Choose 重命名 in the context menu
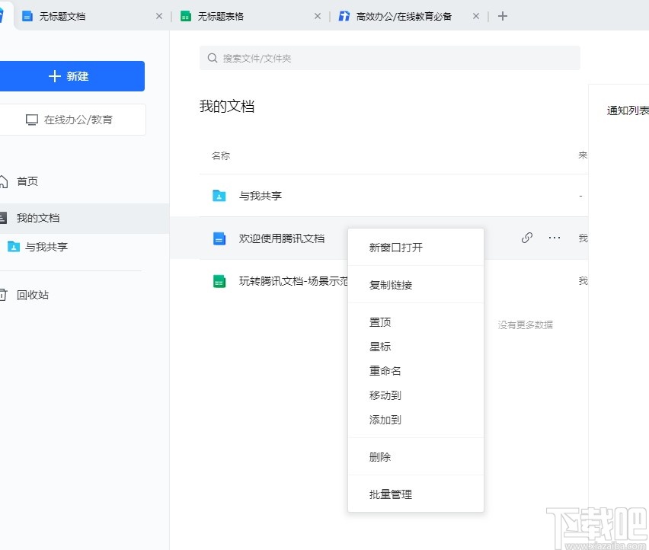 click(385, 371)
